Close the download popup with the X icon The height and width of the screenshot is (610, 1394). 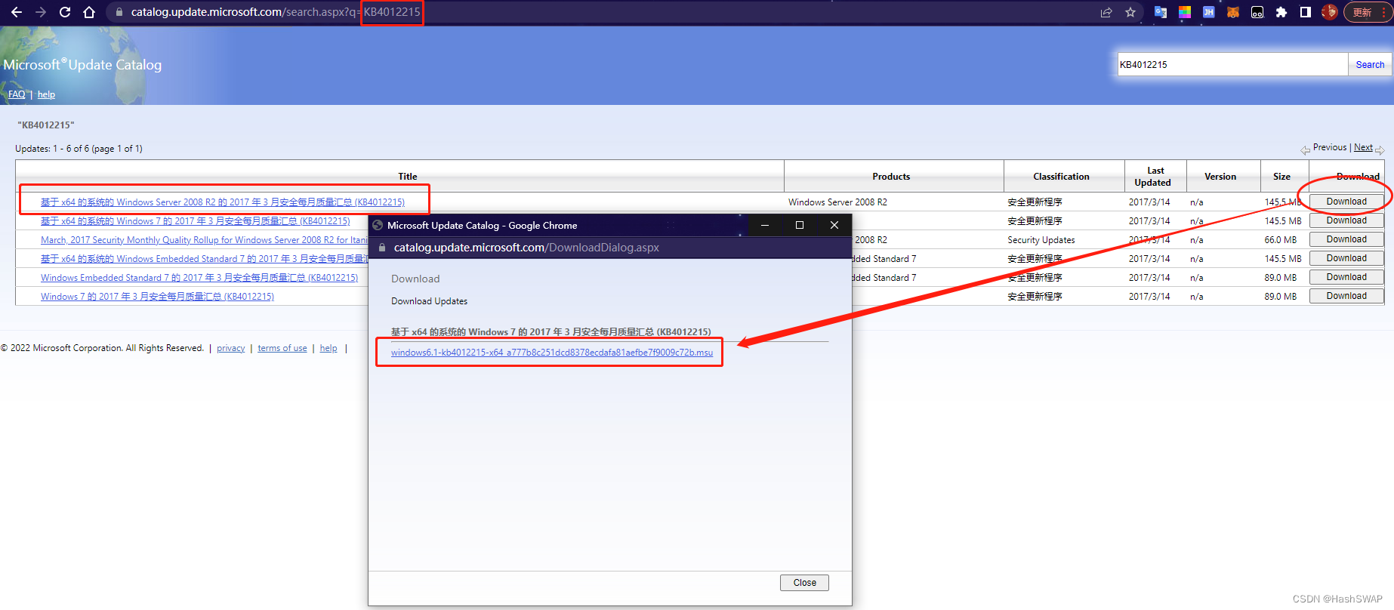point(834,225)
